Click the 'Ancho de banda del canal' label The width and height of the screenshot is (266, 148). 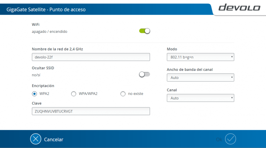click(190, 69)
